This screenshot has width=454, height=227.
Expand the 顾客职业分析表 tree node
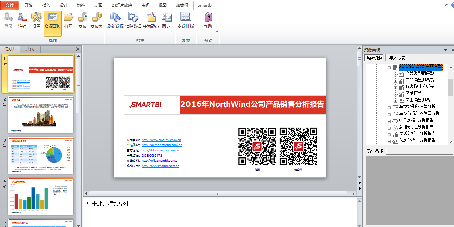(x=396, y=88)
